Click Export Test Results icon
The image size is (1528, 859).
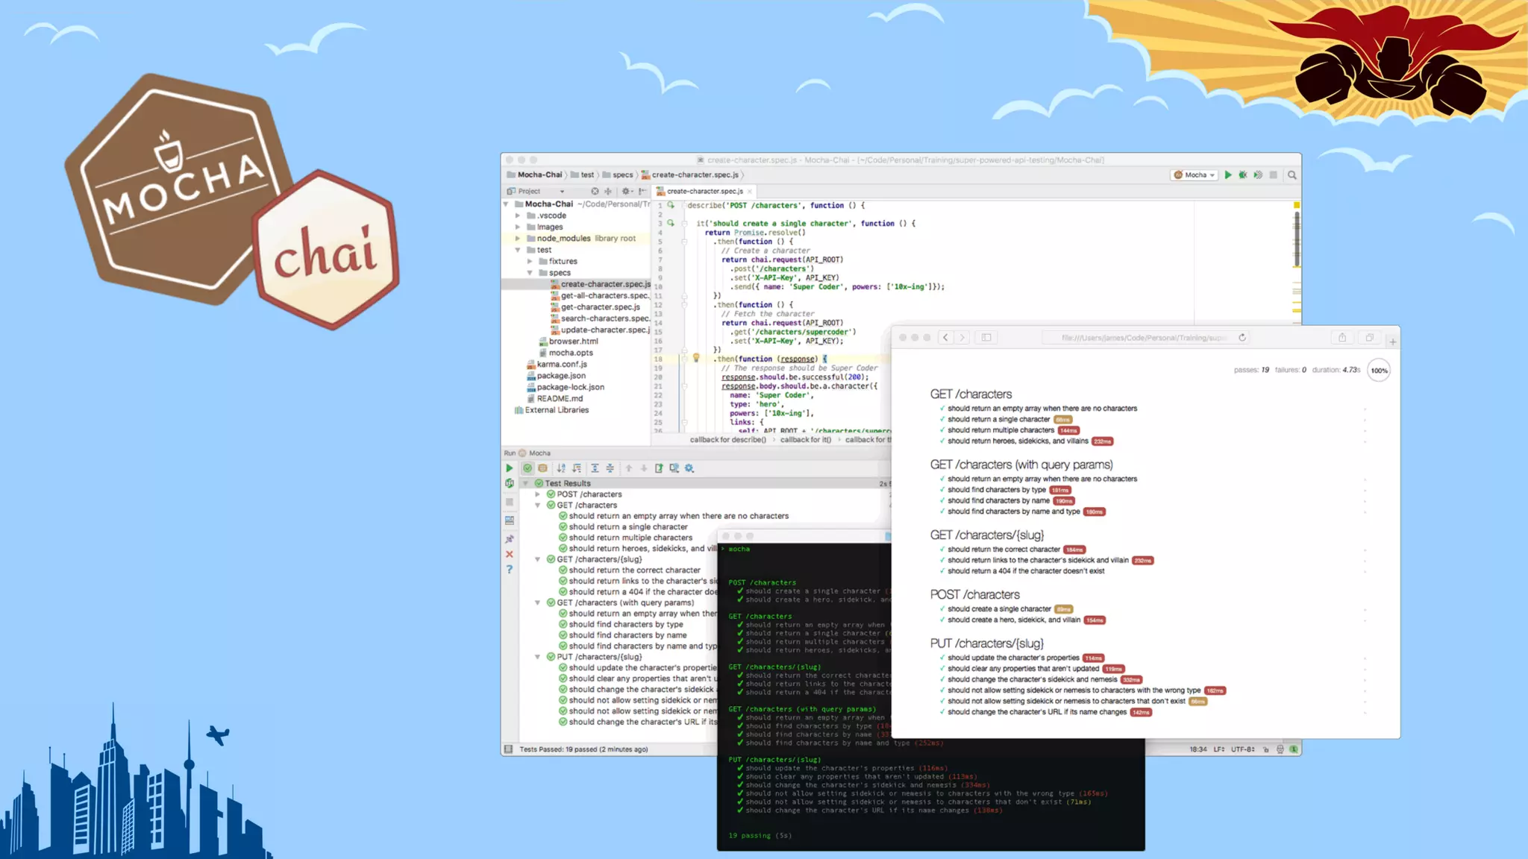659,468
